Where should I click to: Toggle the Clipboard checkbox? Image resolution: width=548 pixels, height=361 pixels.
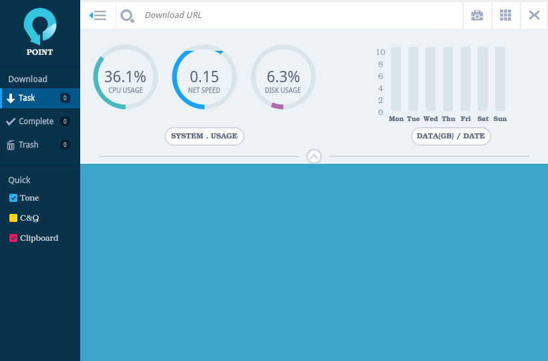(x=13, y=238)
